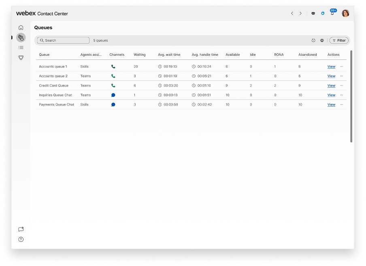Sort by Avg. wait time header
Viewport: 366px width, 266px height.
click(x=169, y=55)
